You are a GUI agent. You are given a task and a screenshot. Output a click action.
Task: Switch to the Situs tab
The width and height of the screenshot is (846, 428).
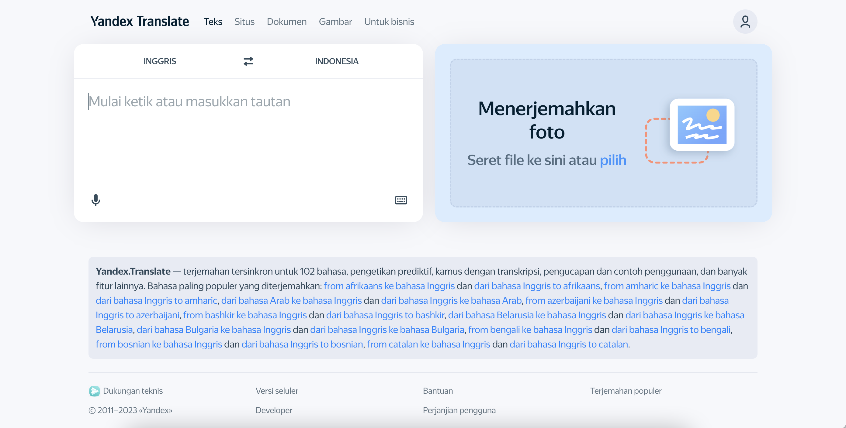click(x=244, y=22)
